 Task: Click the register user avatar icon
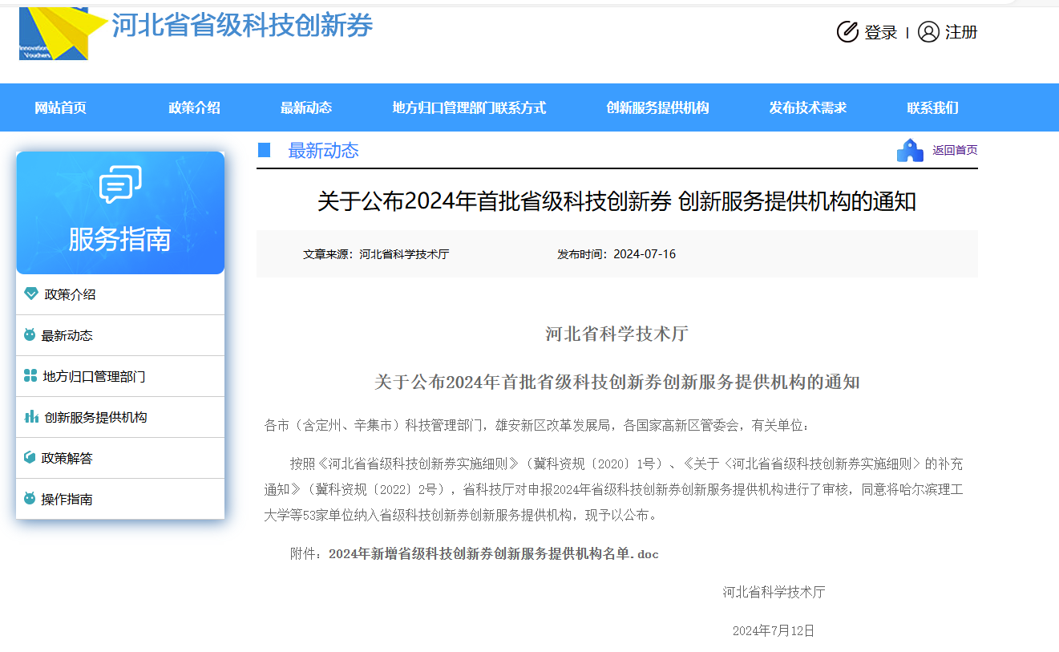(928, 32)
